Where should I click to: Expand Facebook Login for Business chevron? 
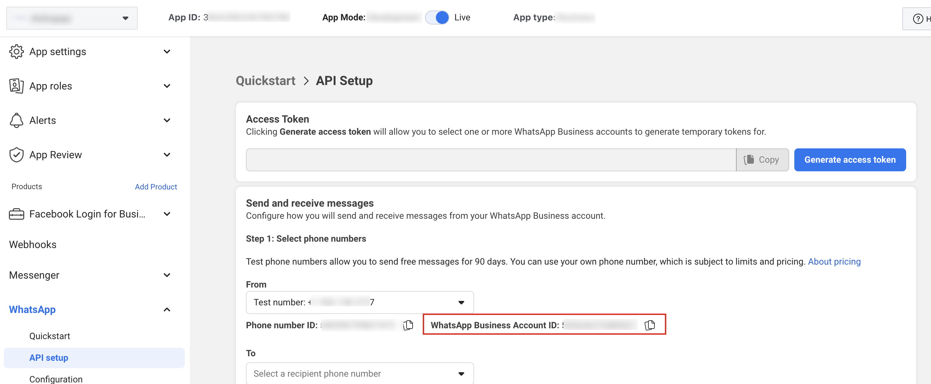click(x=167, y=214)
